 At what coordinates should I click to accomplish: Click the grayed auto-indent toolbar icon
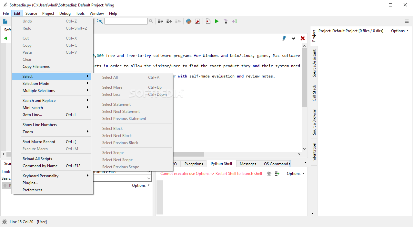pyautogui.click(x=178, y=21)
